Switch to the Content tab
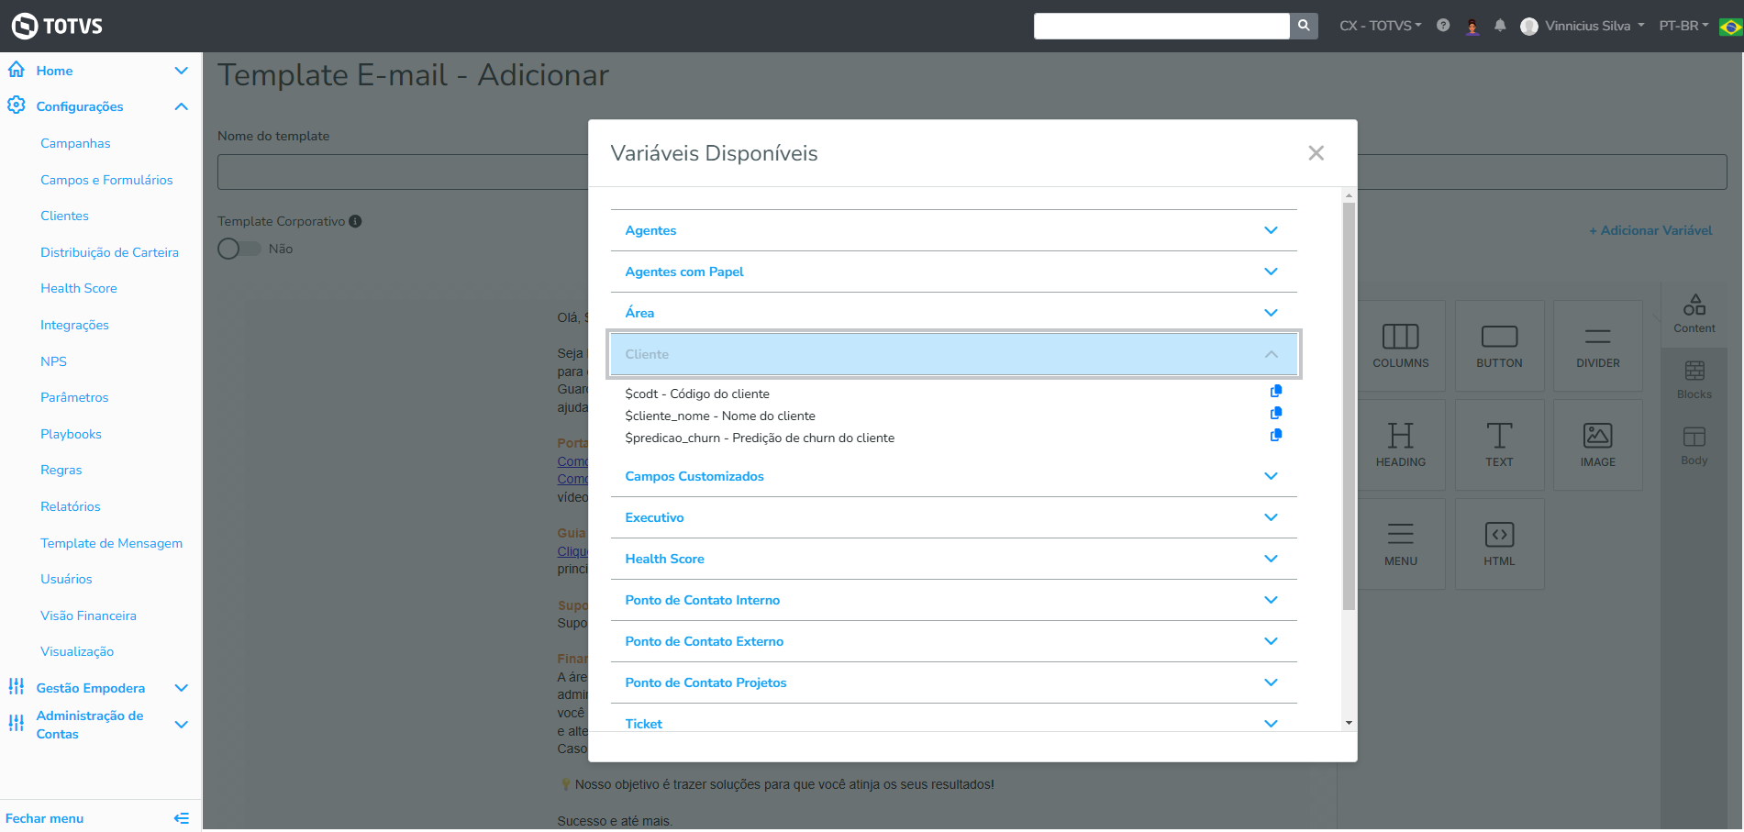The height and width of the screenshot is (832, 1744). (1694, 315)
